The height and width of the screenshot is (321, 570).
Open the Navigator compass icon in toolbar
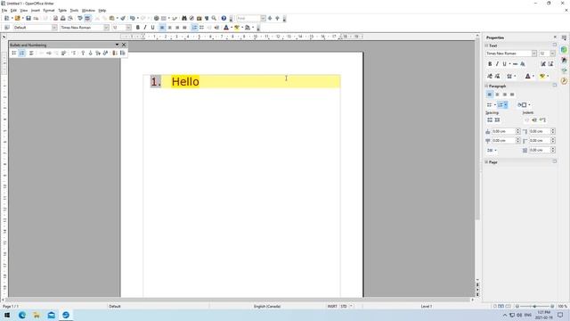pos(191,18)
